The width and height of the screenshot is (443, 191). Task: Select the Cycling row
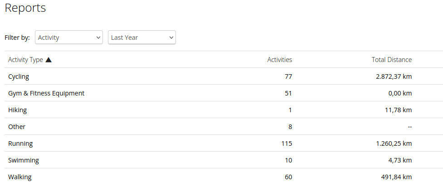[x=19, y=76]
